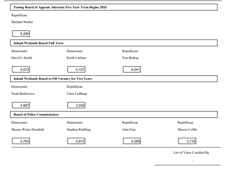Viewport: 226px width, 170px height.
Task: Select the candidate name Tim Bishop
Action: (130, 58)
